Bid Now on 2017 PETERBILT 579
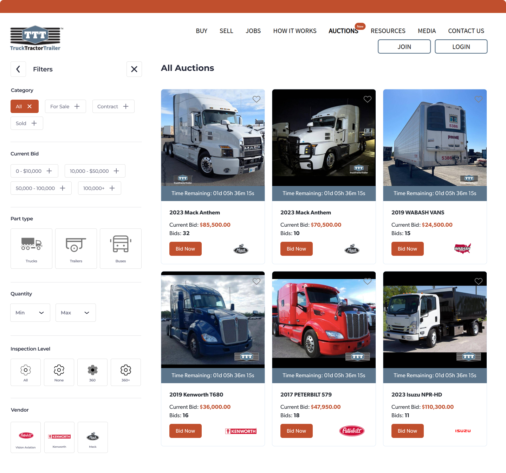The width and height of the screenshot is (506, 473). (297, 431)
